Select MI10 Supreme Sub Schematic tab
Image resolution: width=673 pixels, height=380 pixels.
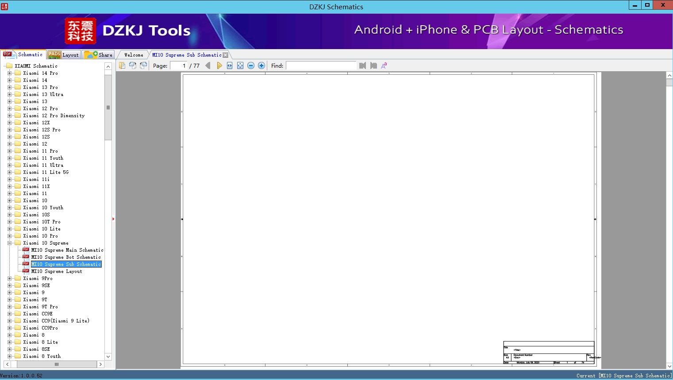(x=187, y=55)
